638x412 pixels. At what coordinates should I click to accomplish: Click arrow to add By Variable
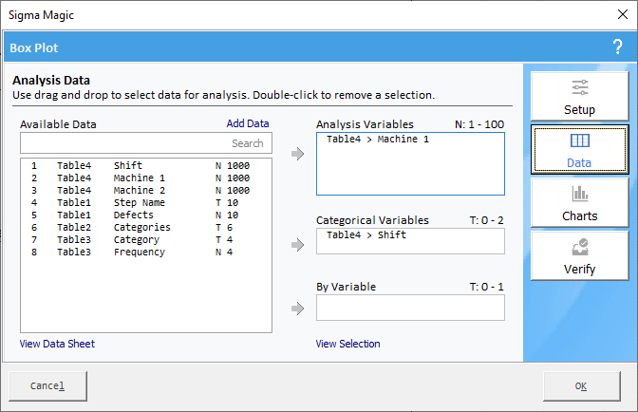click(298, 309)
